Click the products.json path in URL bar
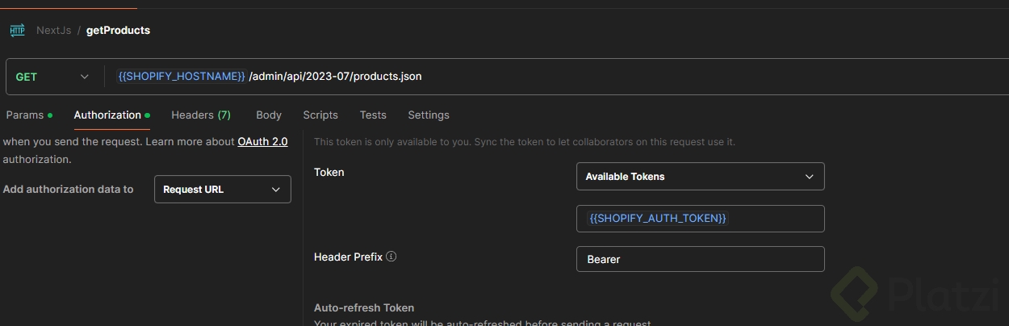 [x=335, y=77]
